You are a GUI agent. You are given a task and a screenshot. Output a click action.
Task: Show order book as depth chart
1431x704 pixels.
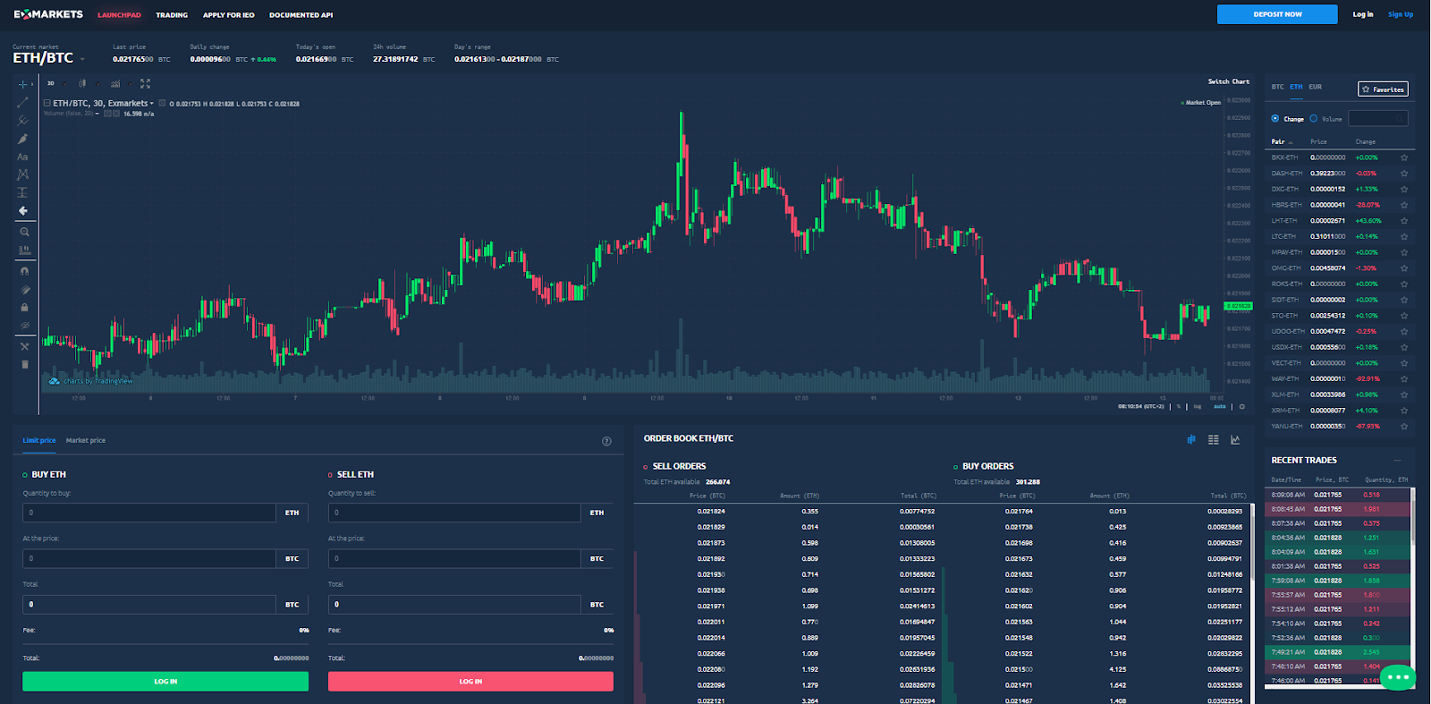(1235, 440)
